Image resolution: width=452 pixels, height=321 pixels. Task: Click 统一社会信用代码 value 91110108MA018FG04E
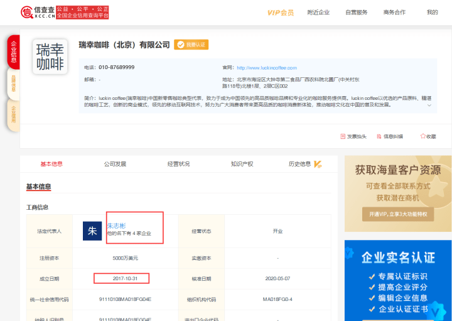[x=125, y=300]
